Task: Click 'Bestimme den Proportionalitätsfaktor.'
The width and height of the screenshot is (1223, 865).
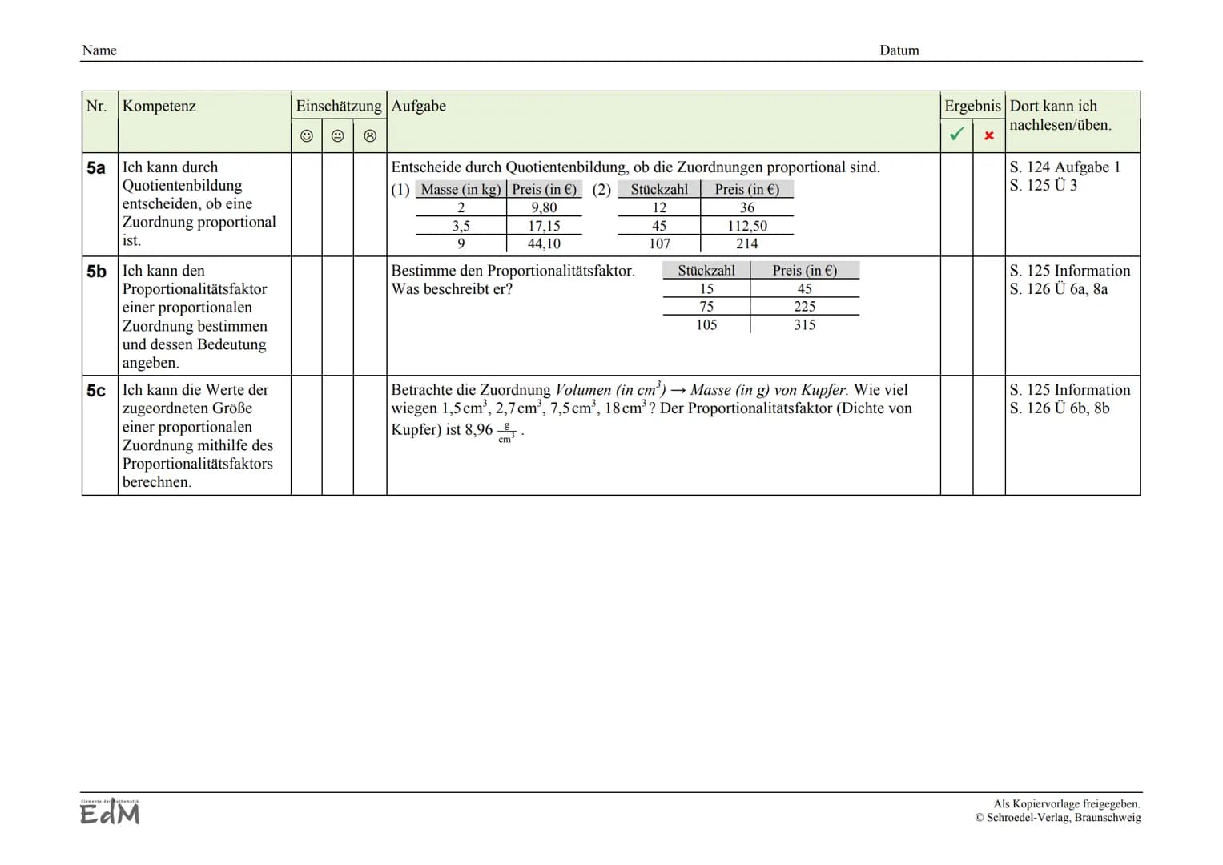Action: click(513, 271)
